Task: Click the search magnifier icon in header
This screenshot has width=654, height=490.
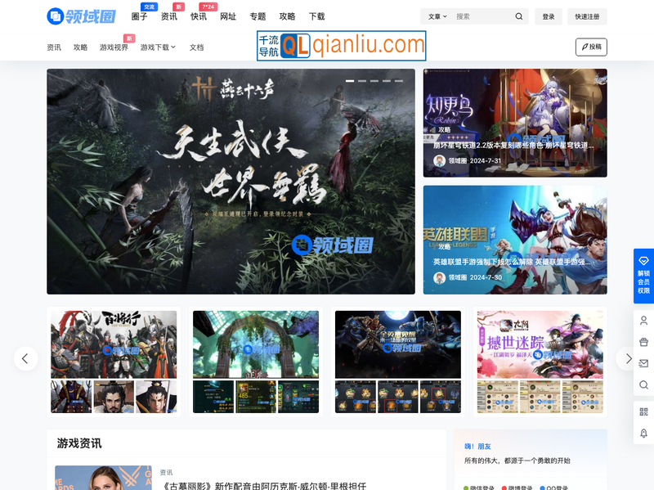Action: [519, 16]
